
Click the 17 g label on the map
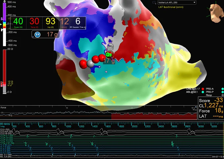point(109,61)
